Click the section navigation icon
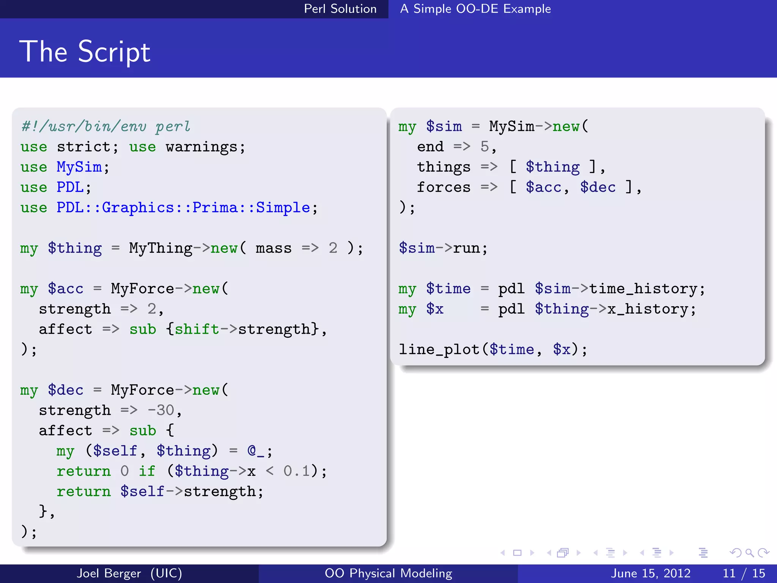Image resolution: width=777 pixels, height=583 pixels. click(x=657, y=553)
